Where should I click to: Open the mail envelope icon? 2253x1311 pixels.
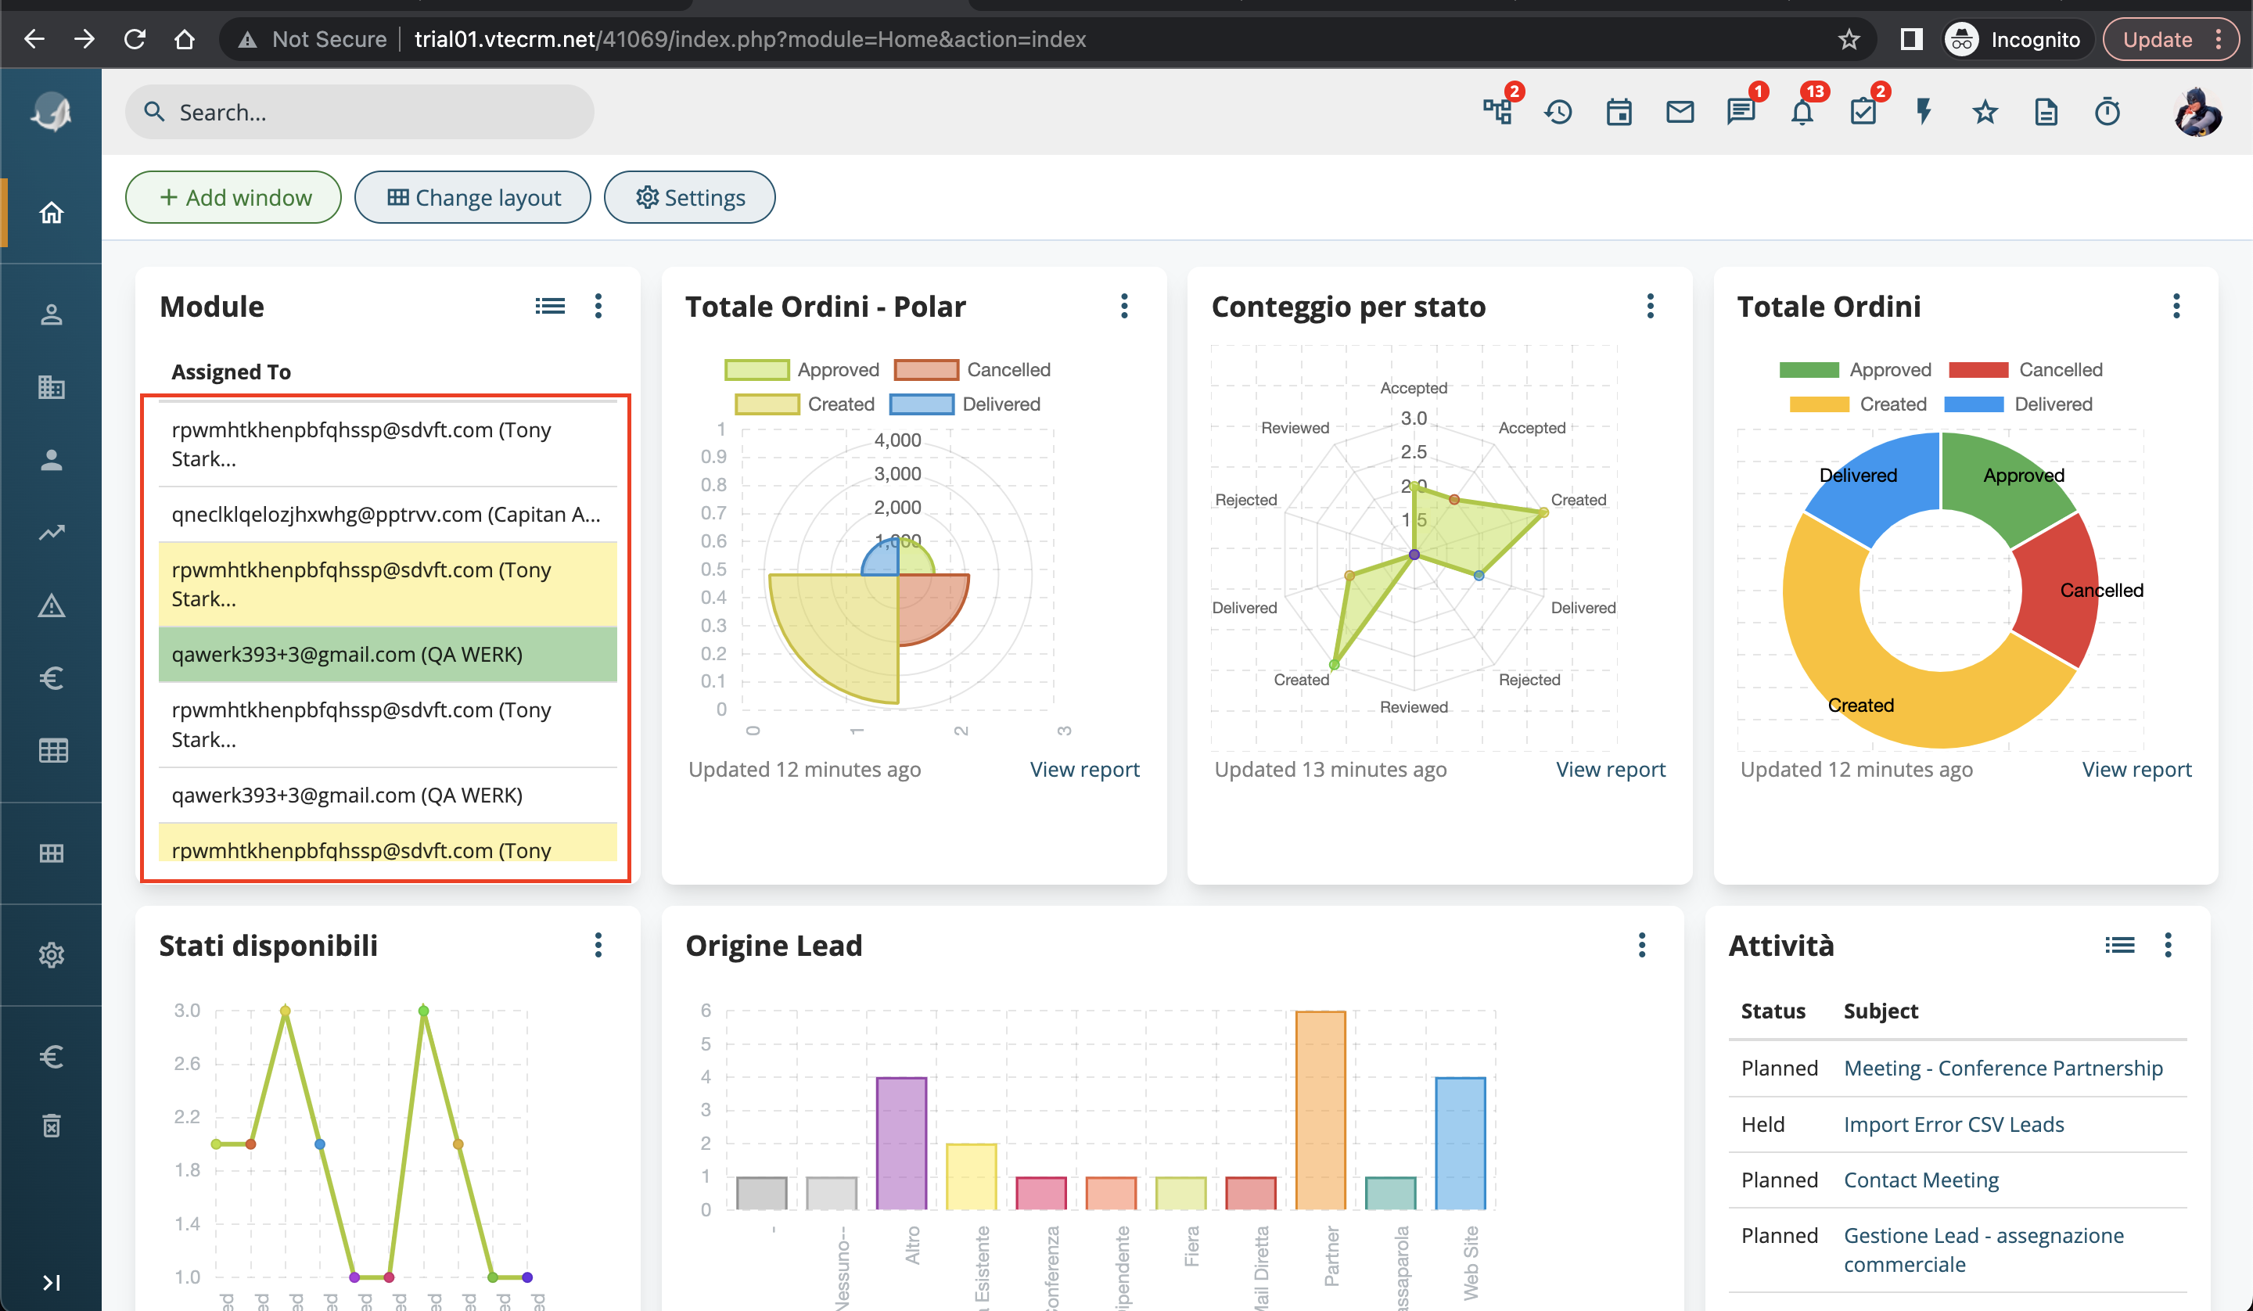tap(1680, 112)
